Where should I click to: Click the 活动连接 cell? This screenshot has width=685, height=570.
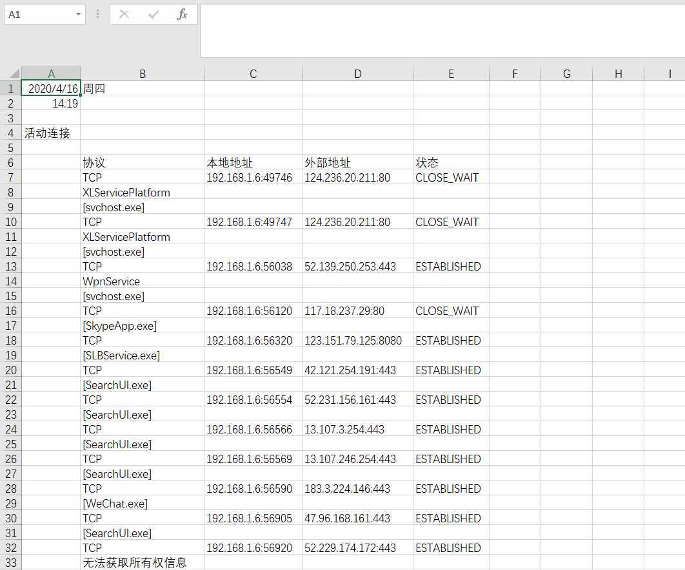tap(48, 133)
